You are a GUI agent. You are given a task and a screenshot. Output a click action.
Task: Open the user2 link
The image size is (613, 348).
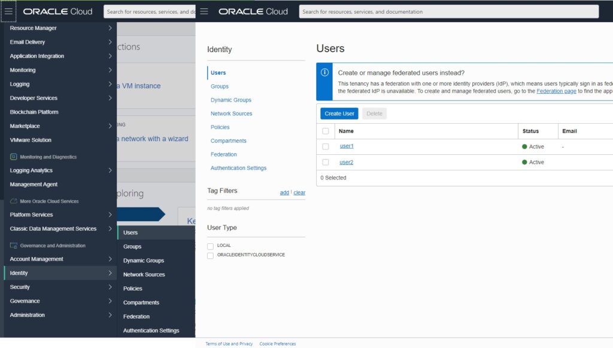click(347, 162)
